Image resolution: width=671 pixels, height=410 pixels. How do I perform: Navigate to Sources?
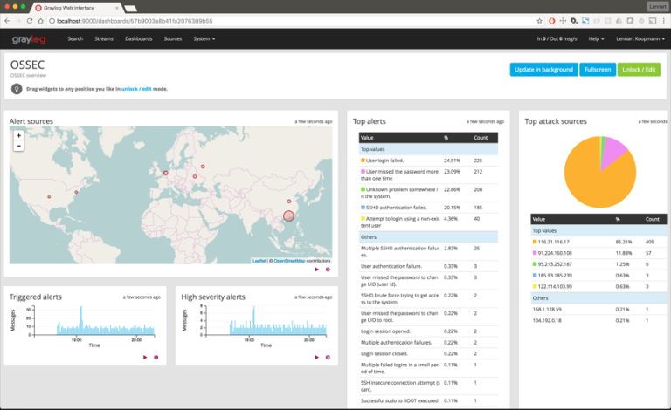click(x=173, y=39)
